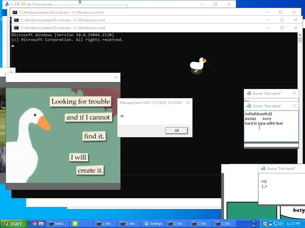Click the walking desktop goose

(198, 66)
